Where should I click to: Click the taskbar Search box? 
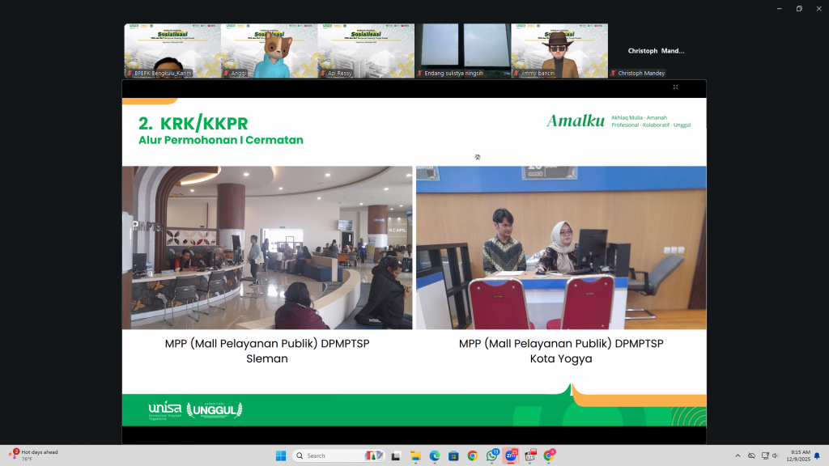tap(336, 455)
